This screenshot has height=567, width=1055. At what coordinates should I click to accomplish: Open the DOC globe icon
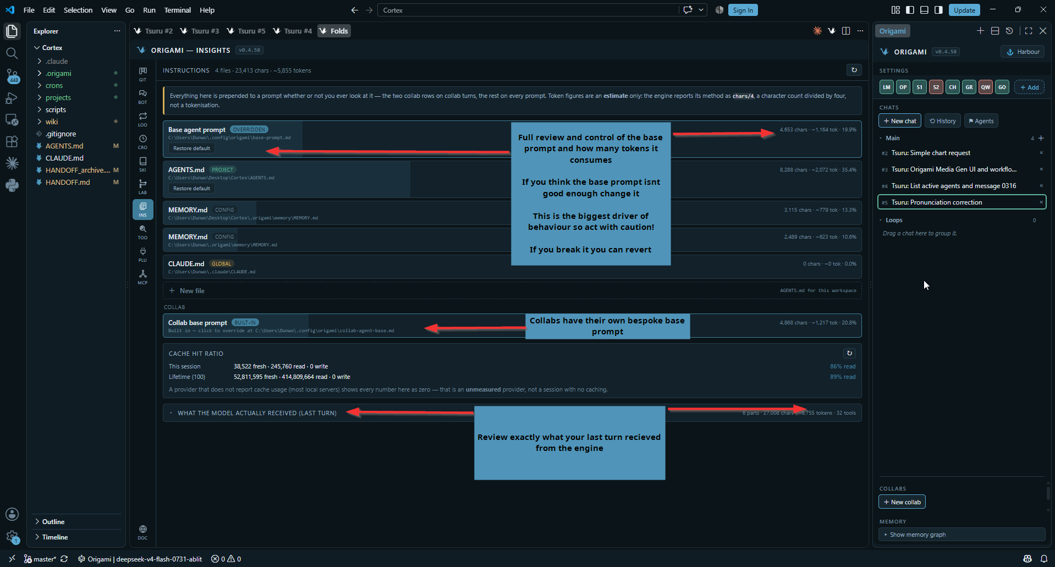[x=142, y=532]
